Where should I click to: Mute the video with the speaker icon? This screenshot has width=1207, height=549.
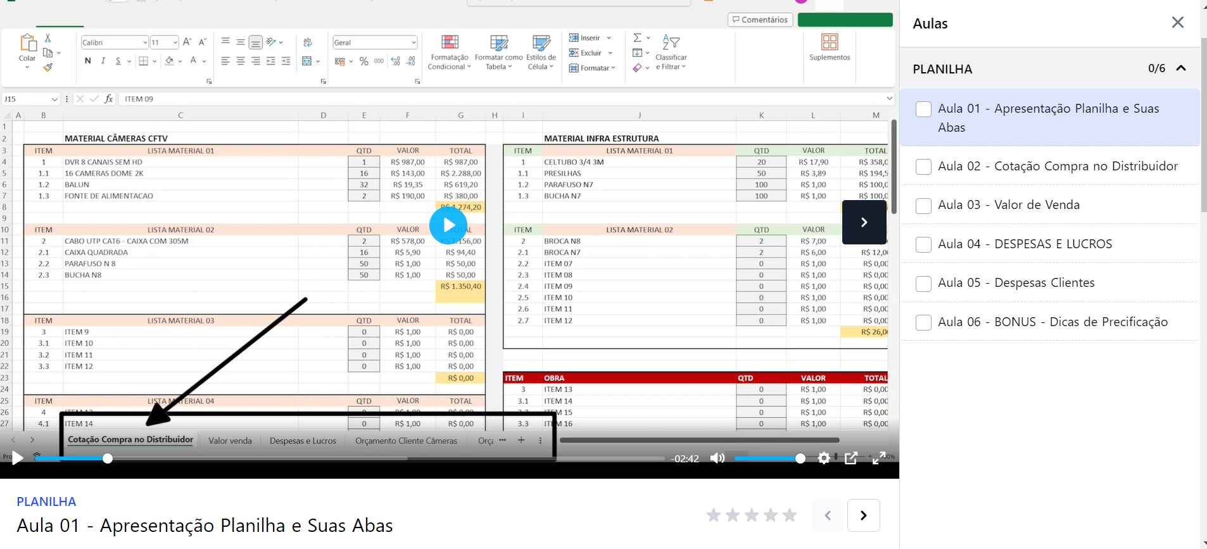tap(717, 458)
